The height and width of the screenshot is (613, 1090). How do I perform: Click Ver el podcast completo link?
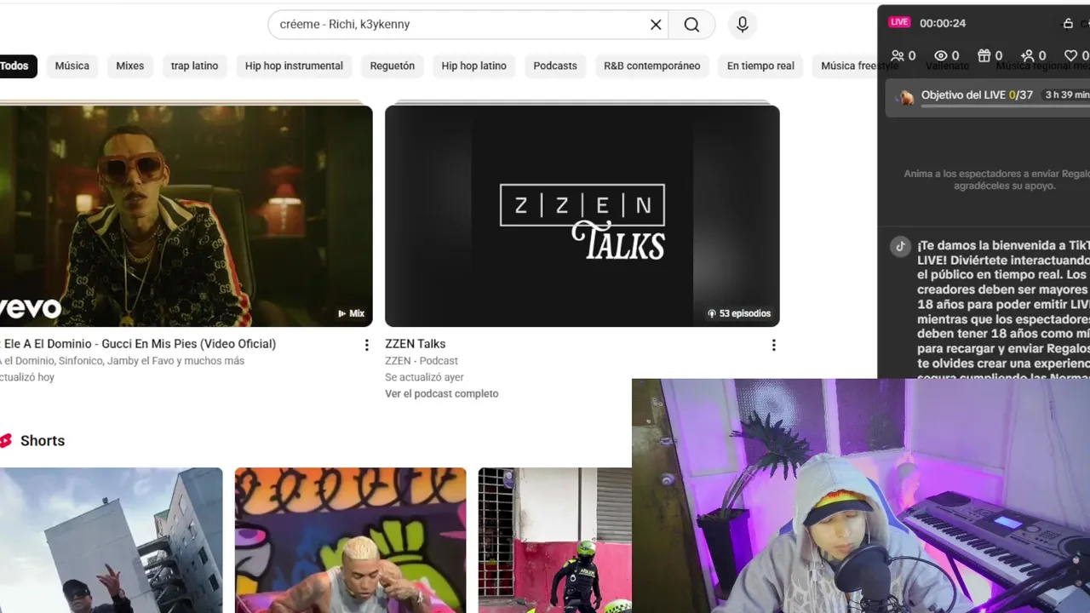tap(442, 393)
